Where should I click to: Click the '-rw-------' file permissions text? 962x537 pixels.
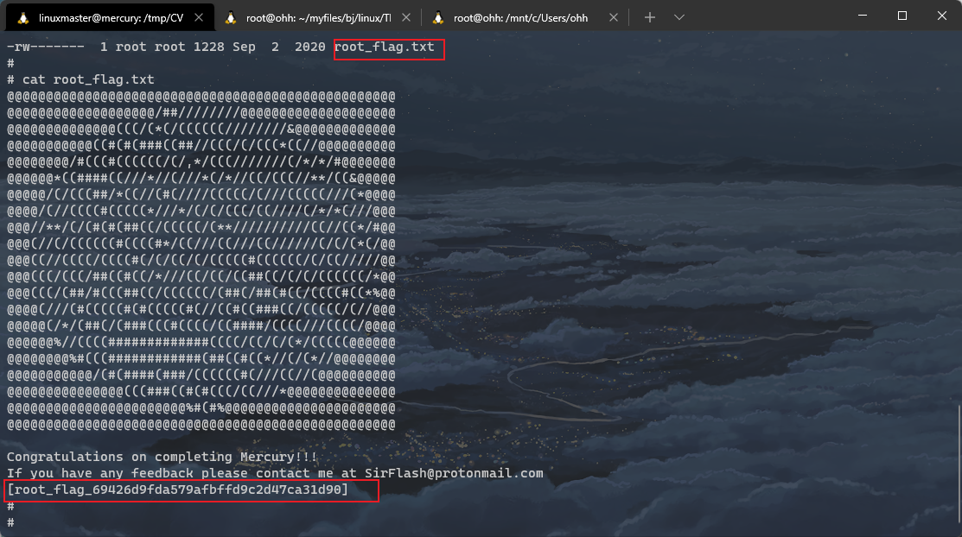point(46,47)
